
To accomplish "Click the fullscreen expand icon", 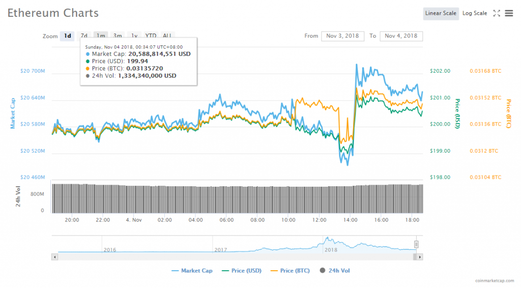I will point(497,13).
